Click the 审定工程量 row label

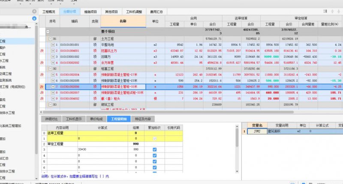[55, 144]
